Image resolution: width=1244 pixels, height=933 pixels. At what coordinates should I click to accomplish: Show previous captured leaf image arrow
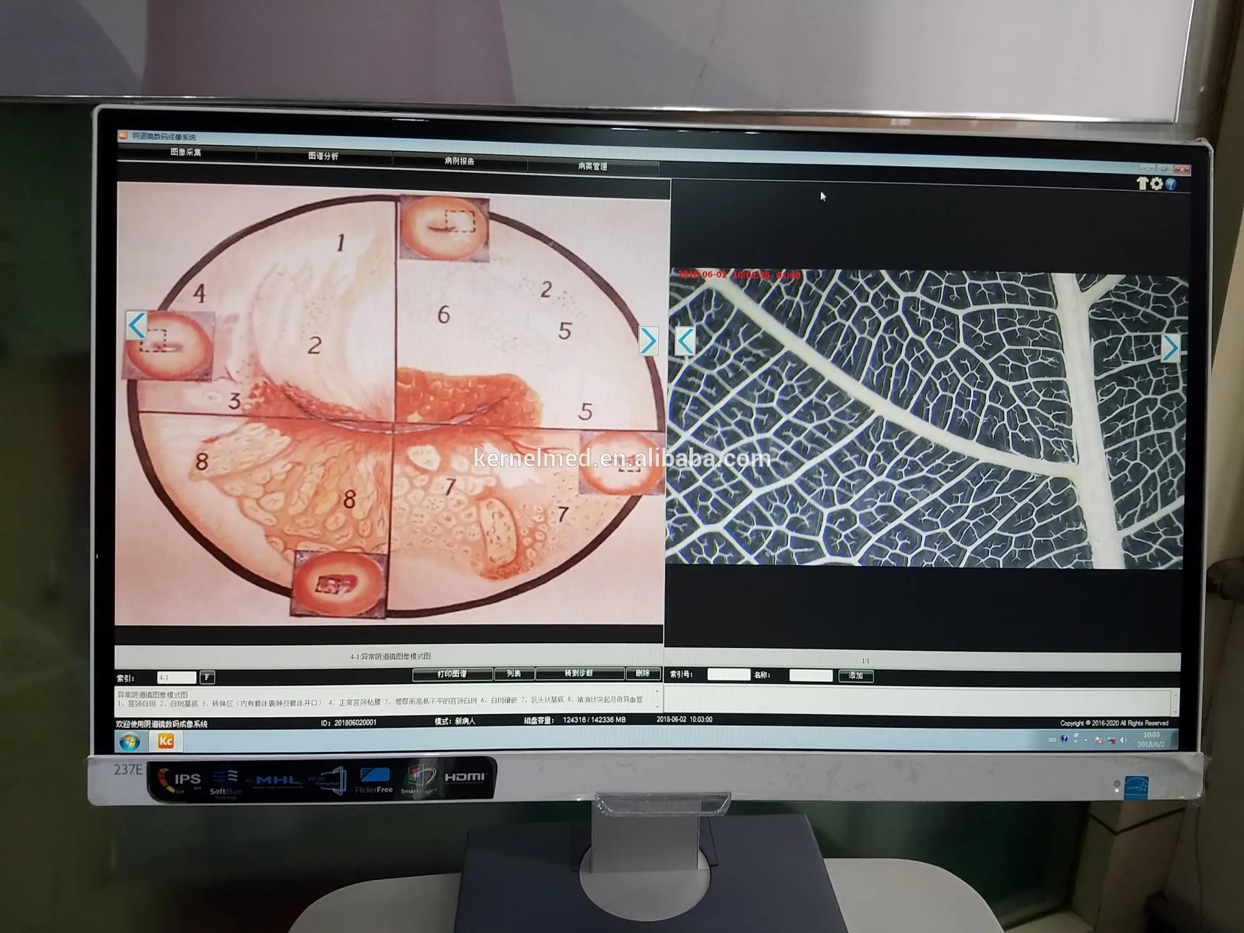pyautogui.click(x=685, y=341)
